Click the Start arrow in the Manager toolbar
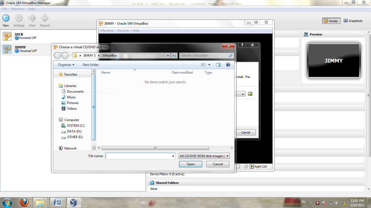 pyautogui.click(x=32, y=21)
